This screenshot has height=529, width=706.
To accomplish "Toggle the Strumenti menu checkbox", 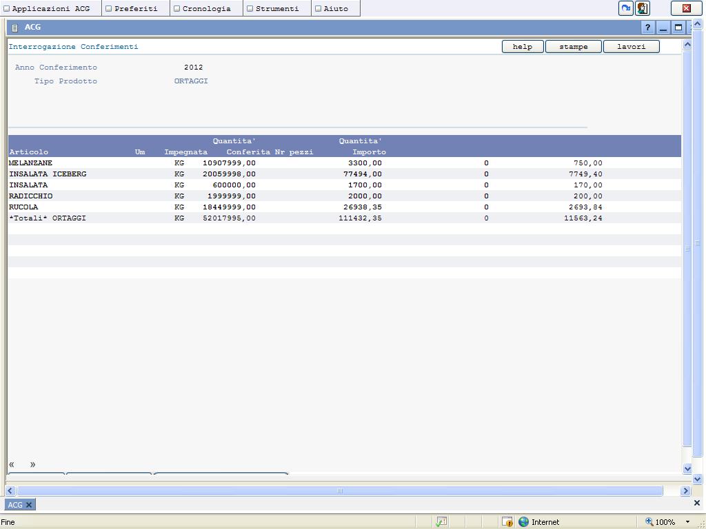I will point(250,9).
